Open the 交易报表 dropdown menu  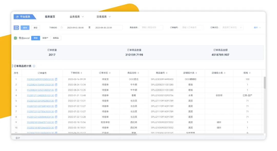click(104, 17)
